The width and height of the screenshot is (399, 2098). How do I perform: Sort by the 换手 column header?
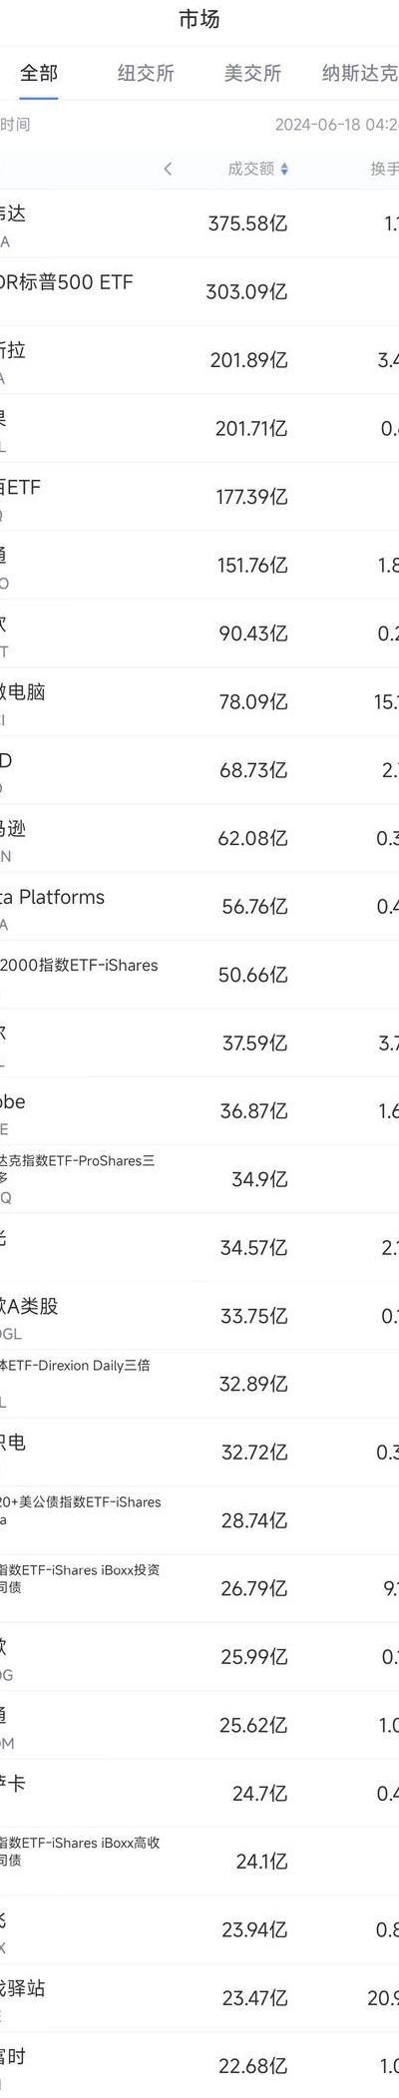384,169
